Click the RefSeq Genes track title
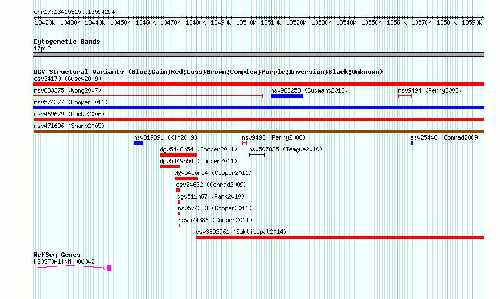Image resolution: width=500 pixels, height=299 pixels. coord(57,255)
